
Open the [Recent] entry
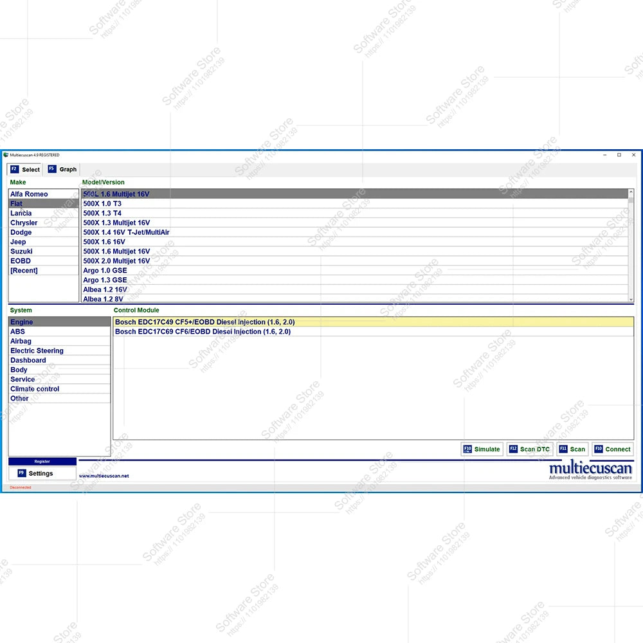coord(44,271)
